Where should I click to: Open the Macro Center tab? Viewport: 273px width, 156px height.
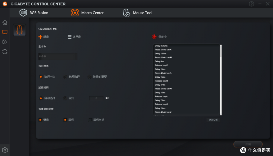(x=87, y=13)
